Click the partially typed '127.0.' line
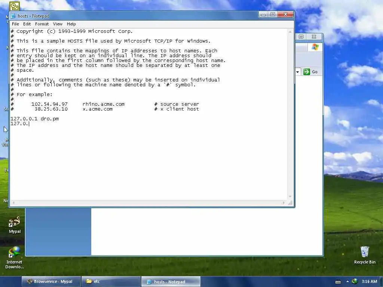383x287 pixels. coord(19,124)
